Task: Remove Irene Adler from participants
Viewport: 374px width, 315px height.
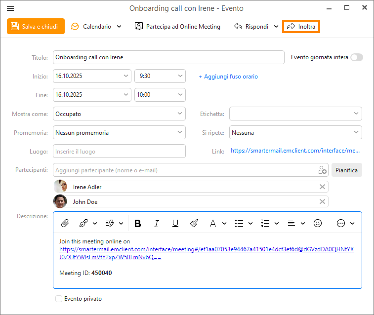Action: pos(322,187)
